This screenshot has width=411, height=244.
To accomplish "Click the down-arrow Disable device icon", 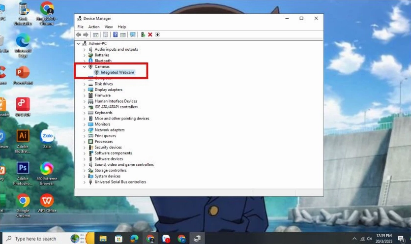I will pos(157,34).
